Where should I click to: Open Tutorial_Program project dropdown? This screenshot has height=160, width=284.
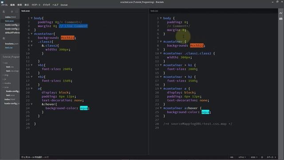pos(11,57)
